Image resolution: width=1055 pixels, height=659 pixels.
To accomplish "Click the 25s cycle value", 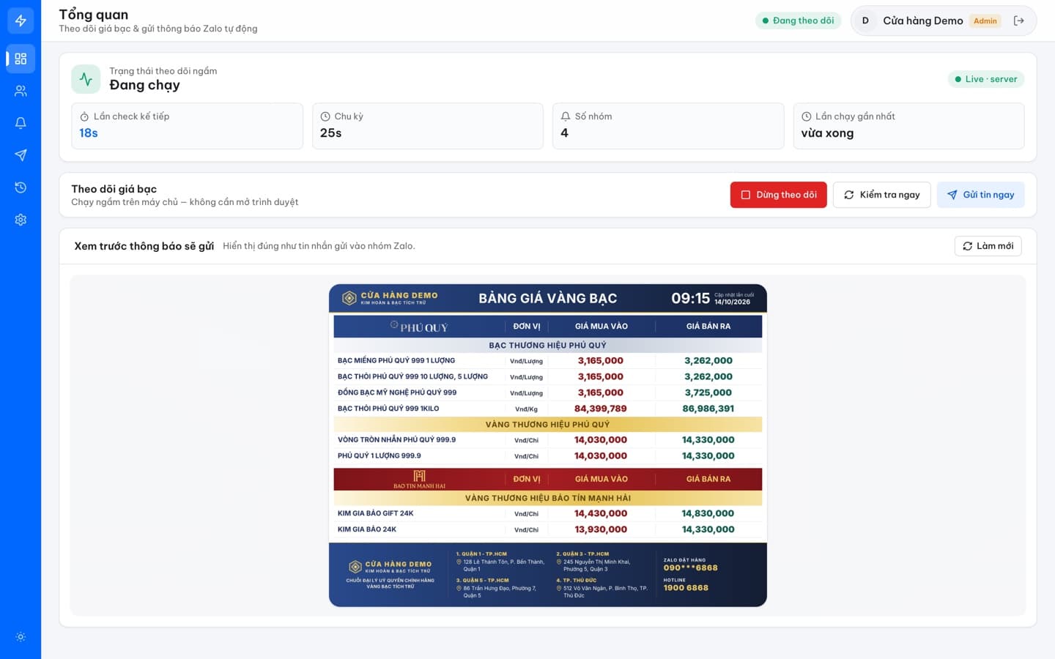I will pyautogui.click(x=330, y=133).
